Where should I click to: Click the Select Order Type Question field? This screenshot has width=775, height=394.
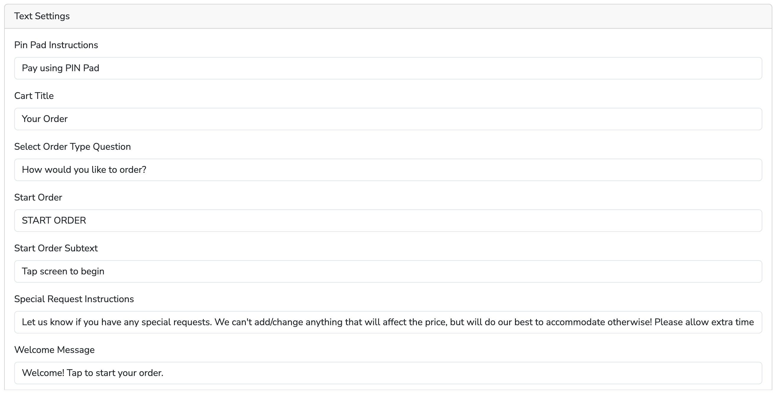coord(388,170)
